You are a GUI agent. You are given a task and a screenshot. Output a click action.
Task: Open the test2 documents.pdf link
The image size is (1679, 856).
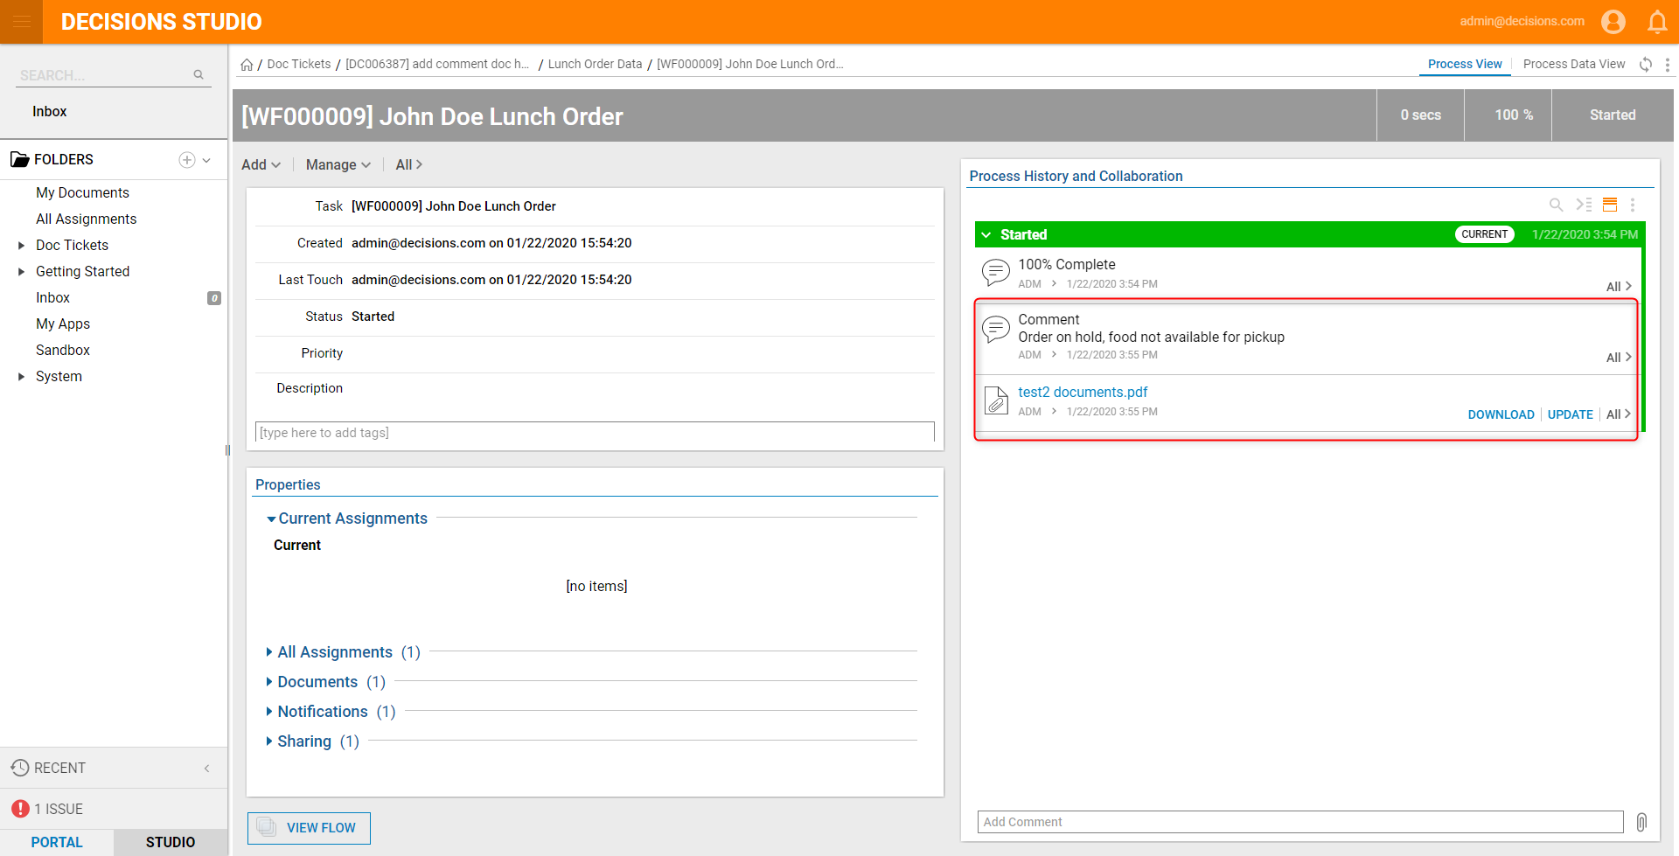[x=1083, y=393]
